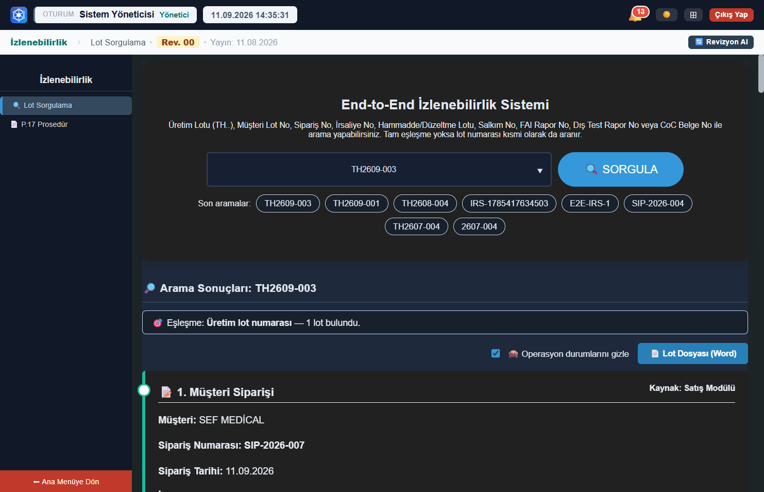Click the Rev. 00 revision badge
The image size is (764, 492).
(x=178, y=42)
